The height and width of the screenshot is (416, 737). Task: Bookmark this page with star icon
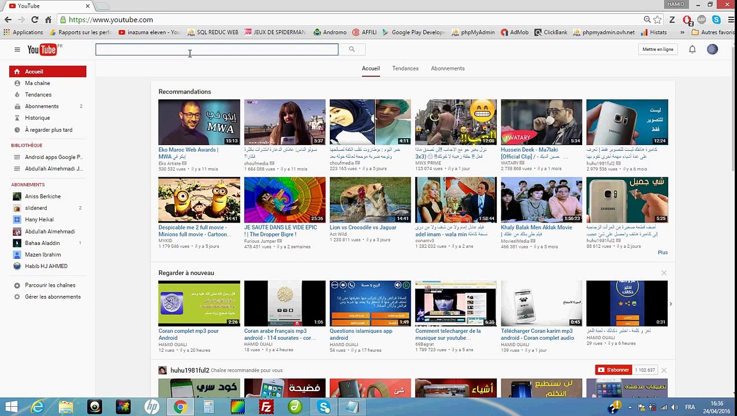coord(657,20)
